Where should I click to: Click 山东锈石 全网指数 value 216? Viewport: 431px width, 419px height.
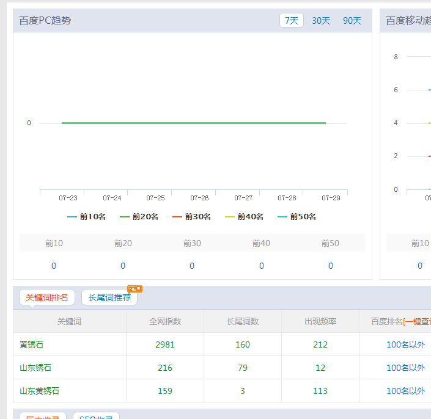[x=165, y=368]
